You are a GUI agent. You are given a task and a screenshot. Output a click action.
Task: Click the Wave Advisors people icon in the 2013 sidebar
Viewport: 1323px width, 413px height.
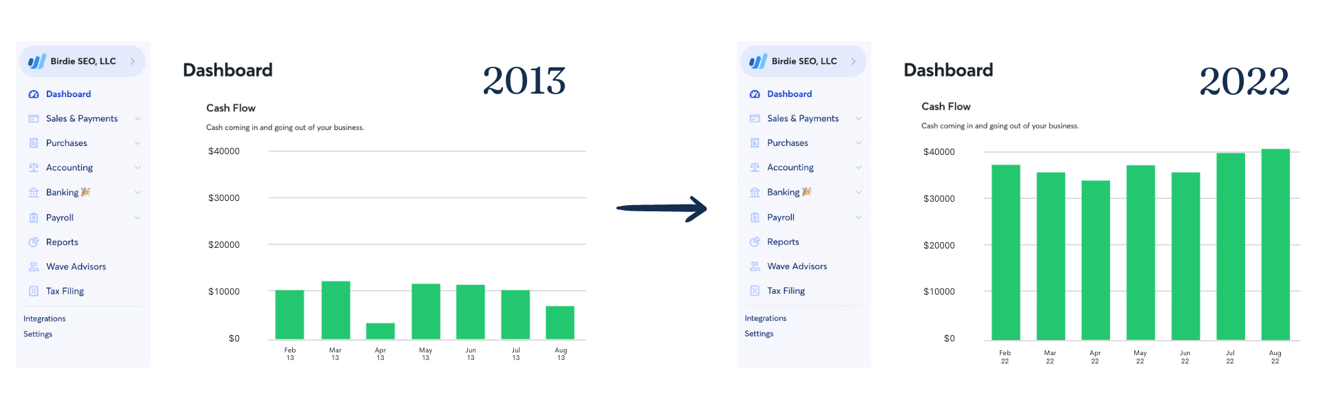point(34,266)
